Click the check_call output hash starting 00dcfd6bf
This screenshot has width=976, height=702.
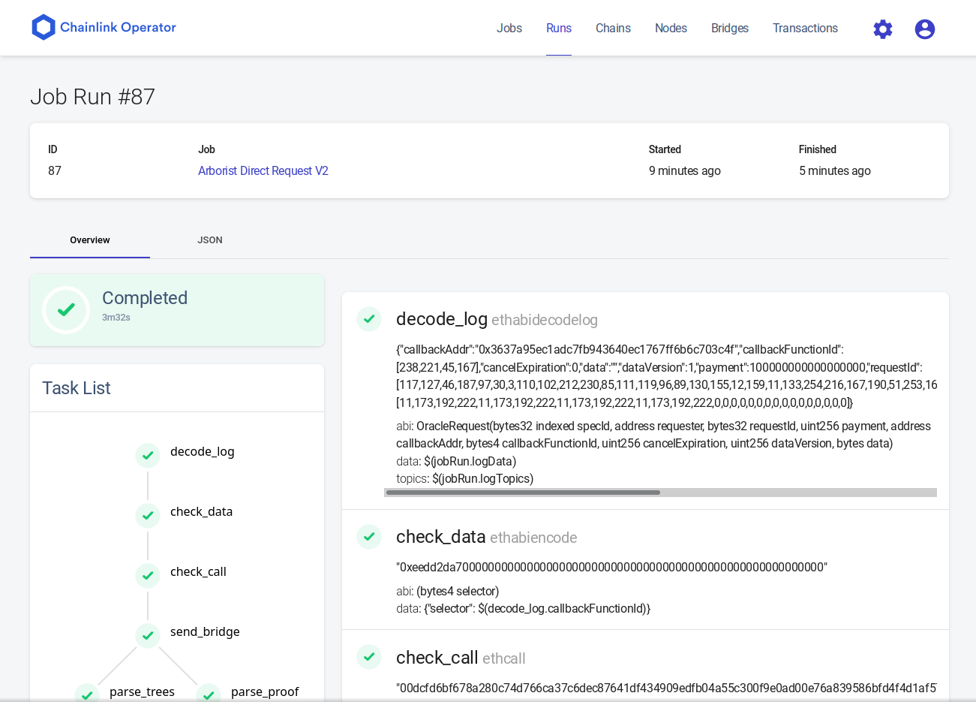(x=666, y=688)
